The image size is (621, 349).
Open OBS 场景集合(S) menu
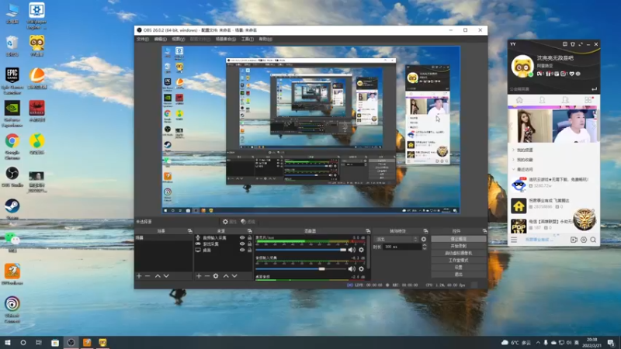226,40
